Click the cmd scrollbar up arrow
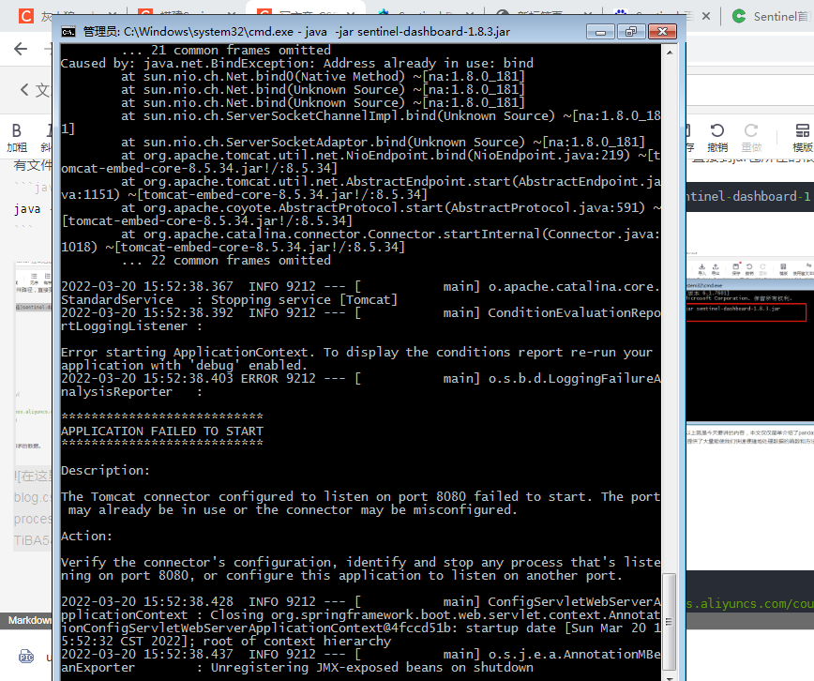Image resolution: width=814 pixels, height=681 pixels. point(670,53)
